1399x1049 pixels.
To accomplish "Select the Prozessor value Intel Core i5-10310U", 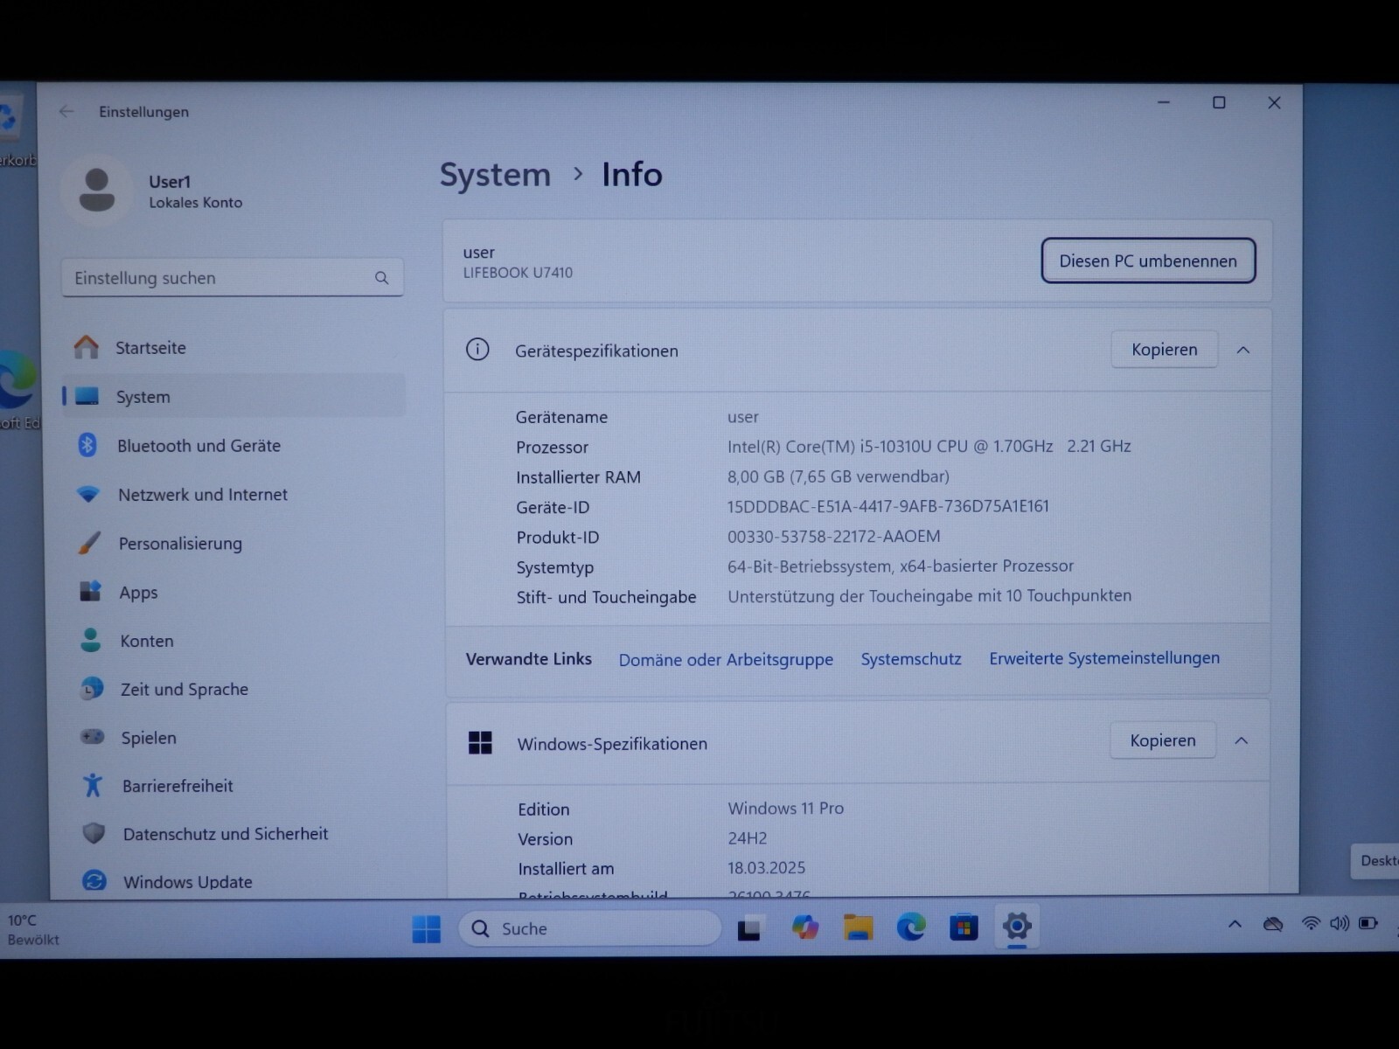I will click(929, 446).
